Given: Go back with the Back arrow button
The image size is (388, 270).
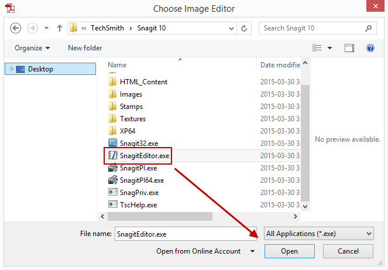Looking at the screenshot, I should point(15,28).
